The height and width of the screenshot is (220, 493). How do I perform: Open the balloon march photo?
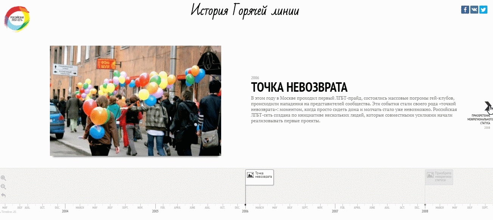click(x=135, y=101)
